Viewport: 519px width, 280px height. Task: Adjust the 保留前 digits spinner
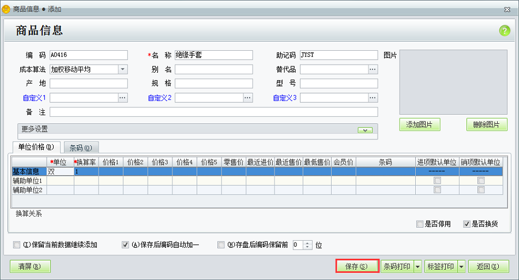pos(307,245)
